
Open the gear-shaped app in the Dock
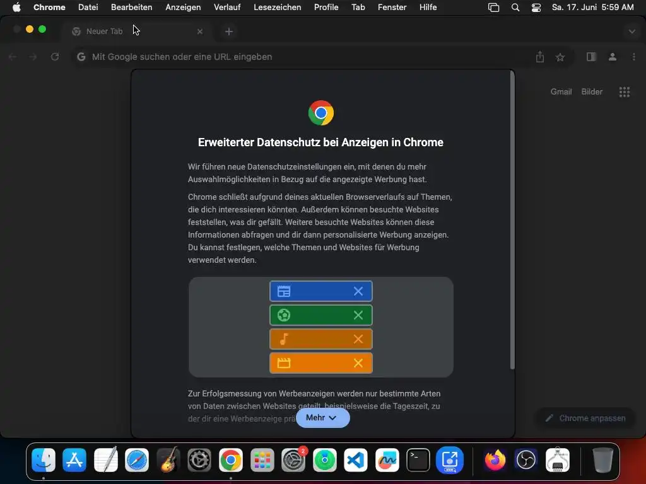point(199,459)
